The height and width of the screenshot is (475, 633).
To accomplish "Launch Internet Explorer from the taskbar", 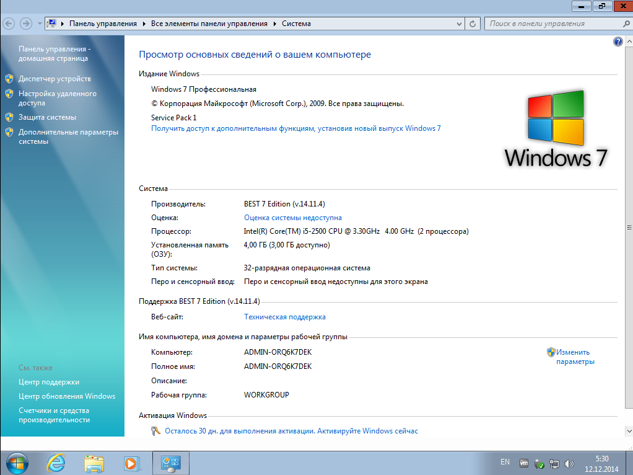I will [x=56, y=463].
